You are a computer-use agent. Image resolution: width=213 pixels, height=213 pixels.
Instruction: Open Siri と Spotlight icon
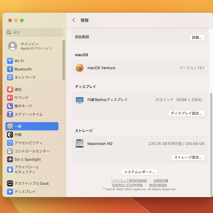[x=10, y=159]
